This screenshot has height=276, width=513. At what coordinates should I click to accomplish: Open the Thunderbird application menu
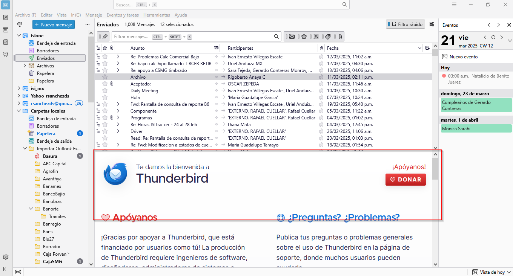tap(454, 5)
